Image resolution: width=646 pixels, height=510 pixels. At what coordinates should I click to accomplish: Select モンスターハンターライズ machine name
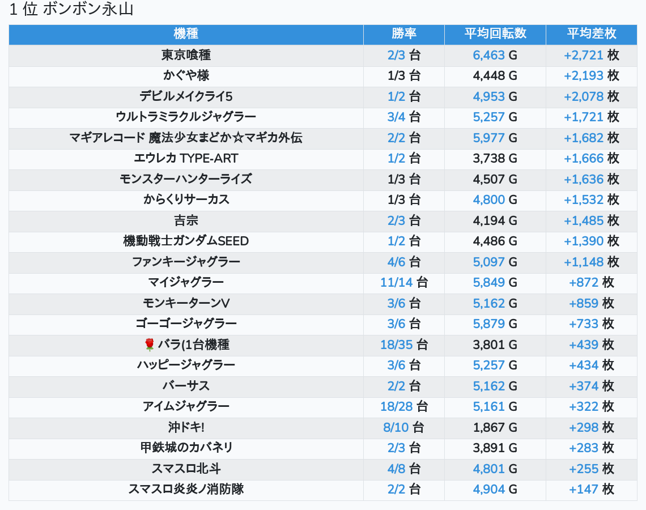pos(186,179)
